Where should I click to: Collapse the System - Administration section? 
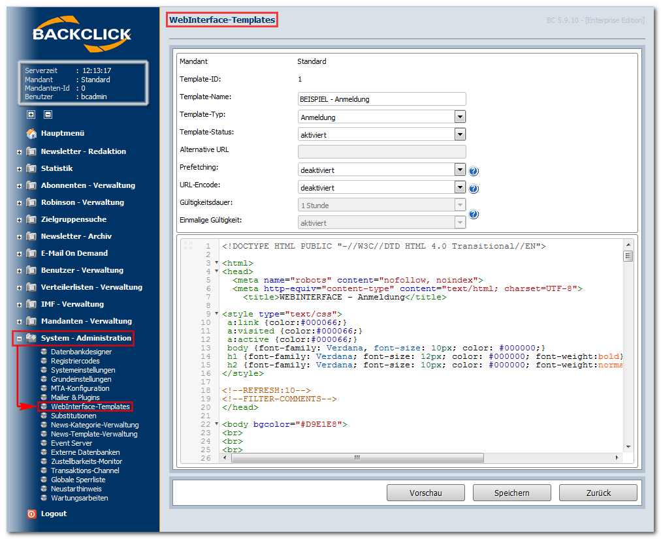[20, 339]
